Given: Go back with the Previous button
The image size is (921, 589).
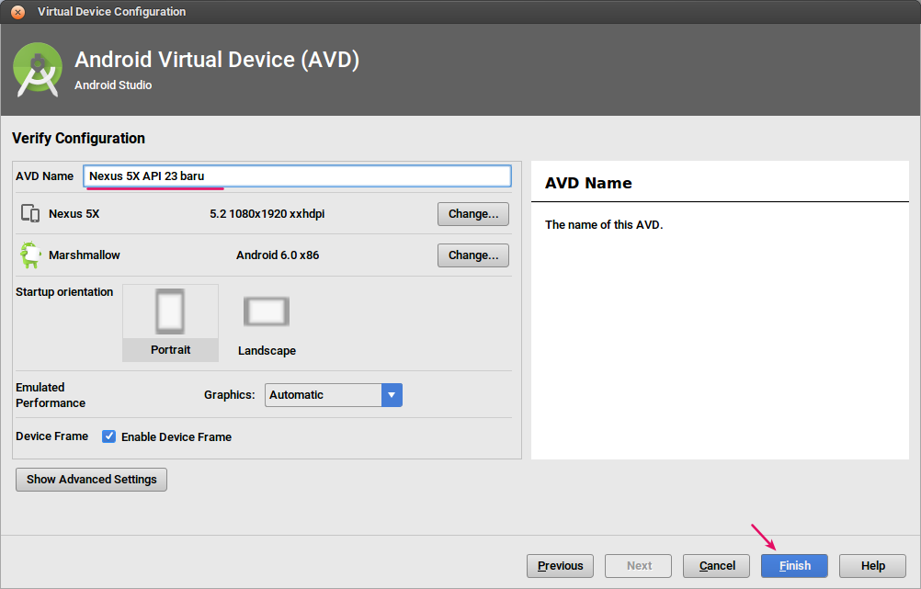Looking at the screenshot, I should click(x=560, y=566).
